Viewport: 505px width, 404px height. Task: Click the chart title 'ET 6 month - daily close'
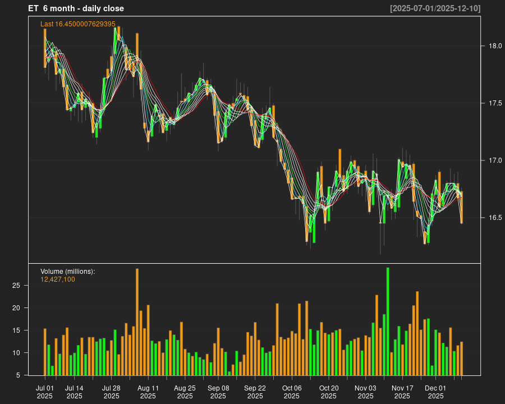tap(76, 8)
